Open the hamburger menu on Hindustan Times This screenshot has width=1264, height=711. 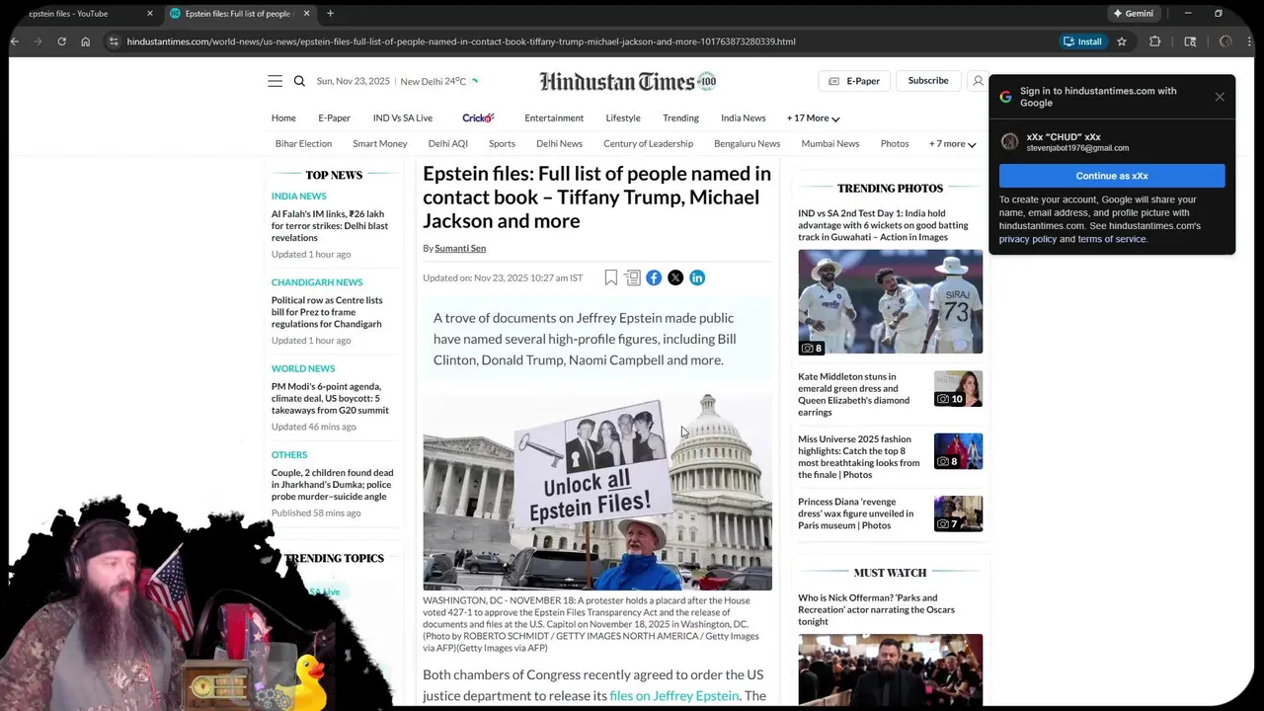(x=275, y=81)
